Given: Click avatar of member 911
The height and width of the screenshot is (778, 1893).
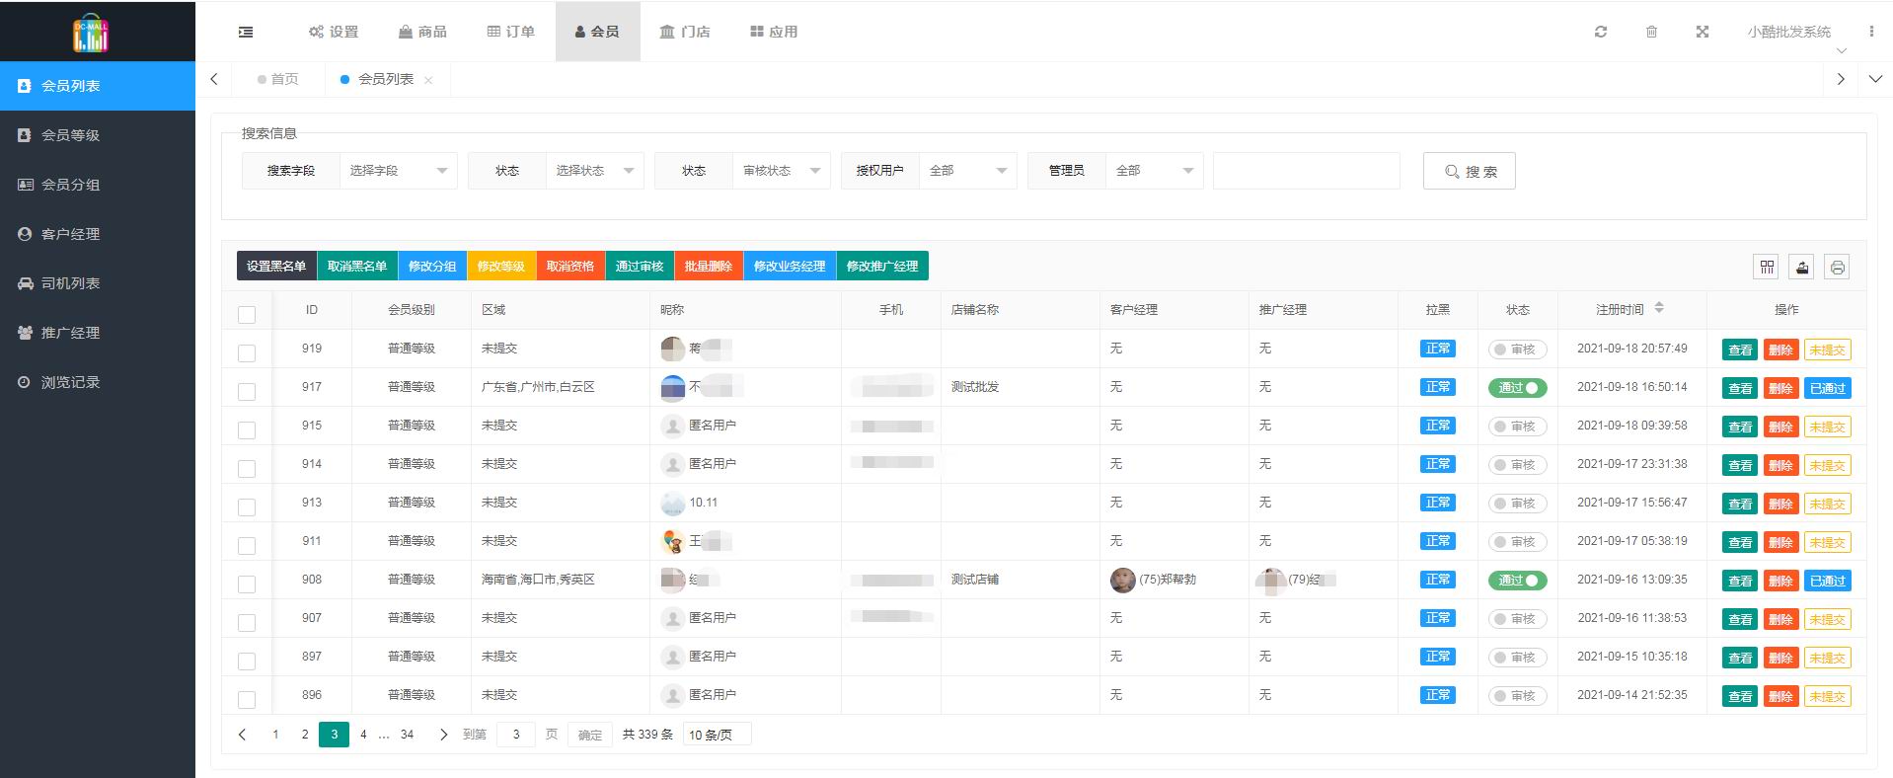Looking at the screenshot, I should click(x=672, y=541).
